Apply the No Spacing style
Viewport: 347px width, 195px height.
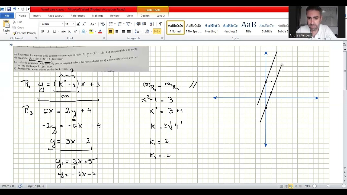pyautogui.click(x=194, y=28)
